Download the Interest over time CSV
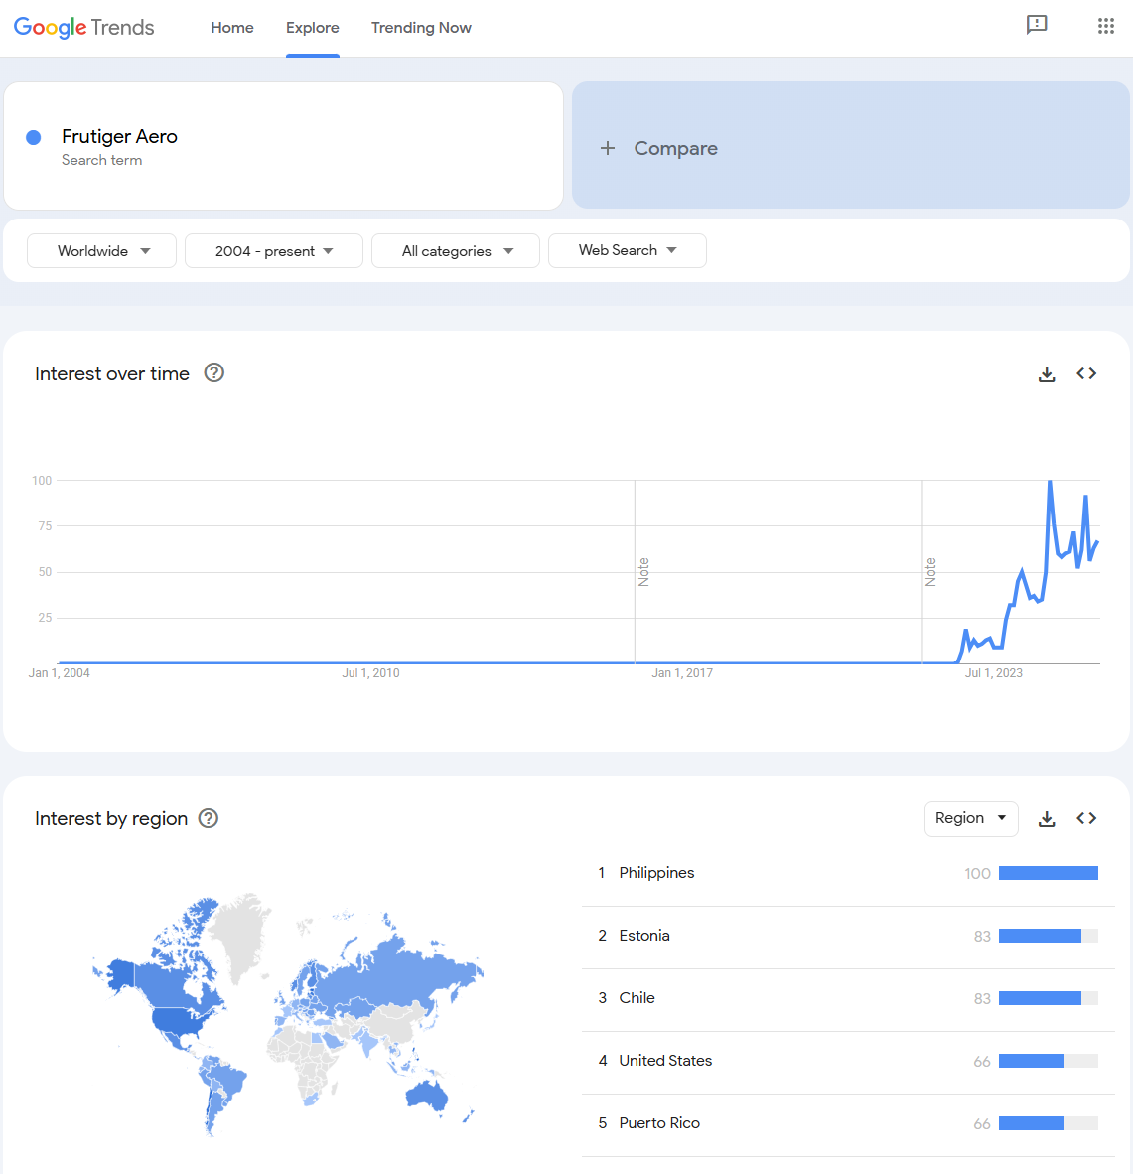1133x1174 pixels. click(x=1047, y=373)
